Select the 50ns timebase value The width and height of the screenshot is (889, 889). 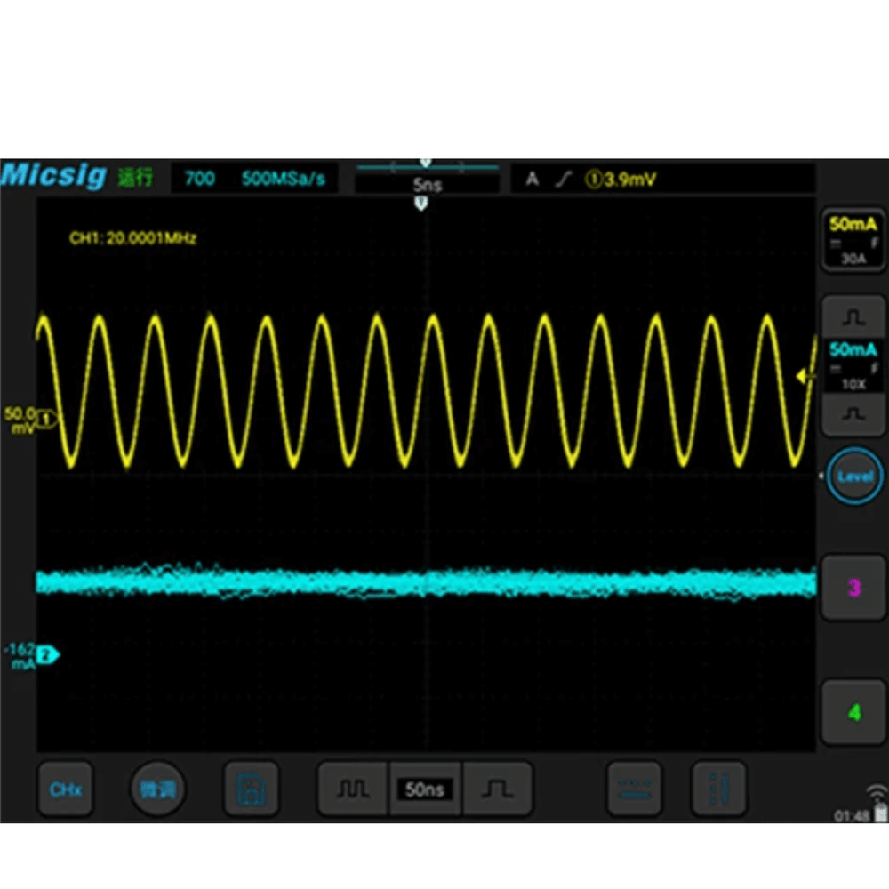[425, 789]
